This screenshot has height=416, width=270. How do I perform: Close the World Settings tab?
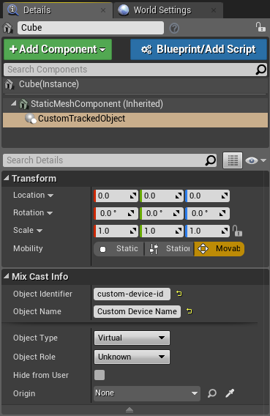214,10
